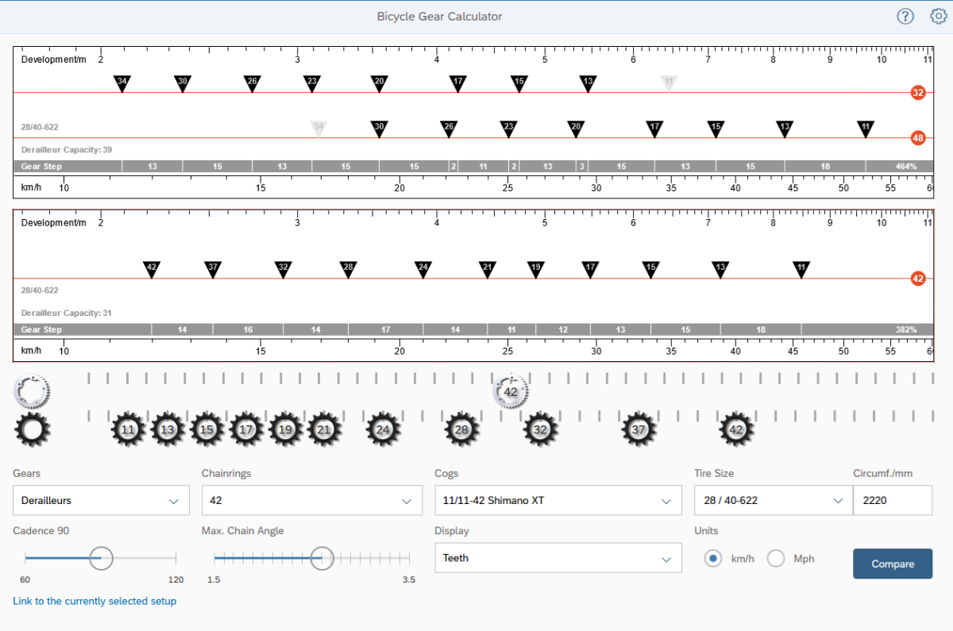Click the 42-tooth chainring sprocket icon
Screen dimensions: 953x631
point(511,391)
